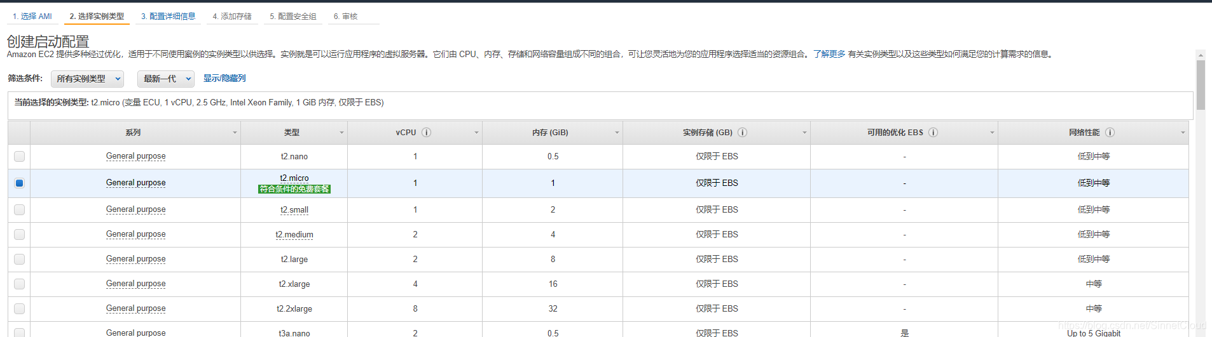Click memory value 32 in t2.2xlarge row
This screenshot has height=337, width=1212.
[553, 309]
